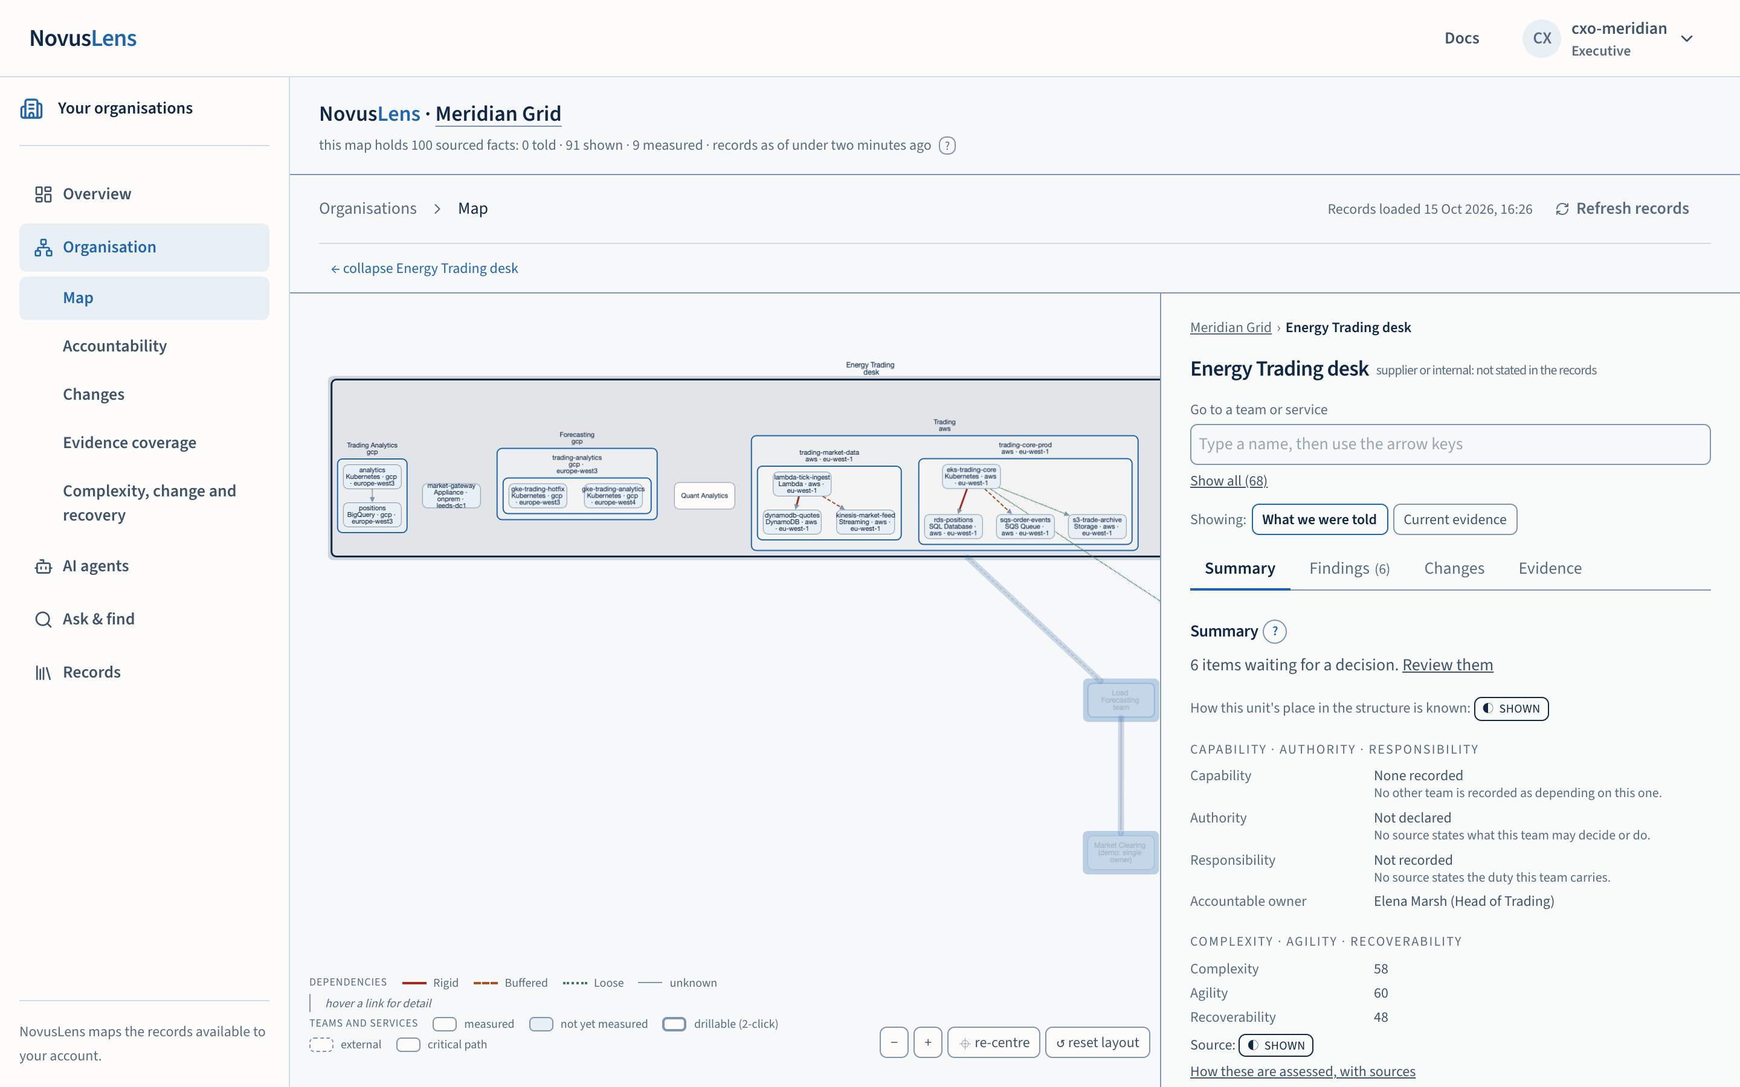Image resolution: width=1740 pixels, height=1087 pixels.
Task: Open the Findings (6) tab
Action: 1349,568
